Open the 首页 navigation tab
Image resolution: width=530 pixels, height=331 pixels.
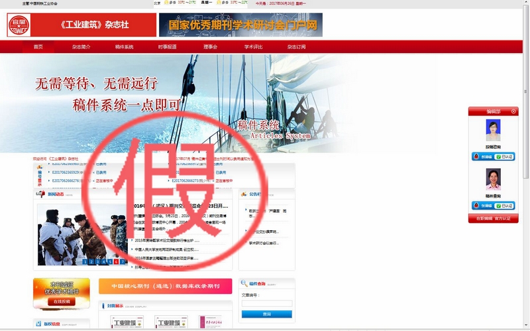pyautogui.click(x=38, y=47)
